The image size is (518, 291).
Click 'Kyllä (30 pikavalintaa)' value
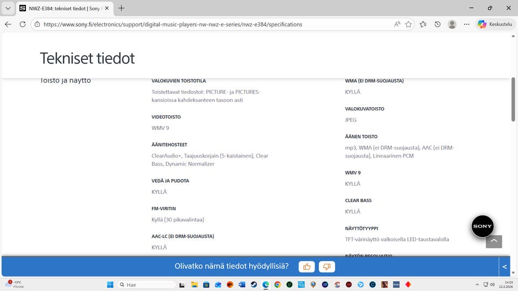click(x=178, y=220)
